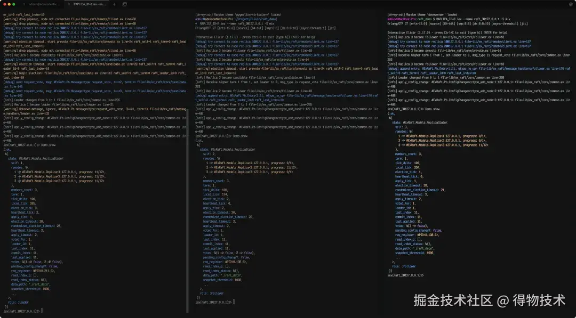Viewport: 576px width, 318px height.
Task: Click 'randomized_election_timeout: 22' line
Action: 228,217
